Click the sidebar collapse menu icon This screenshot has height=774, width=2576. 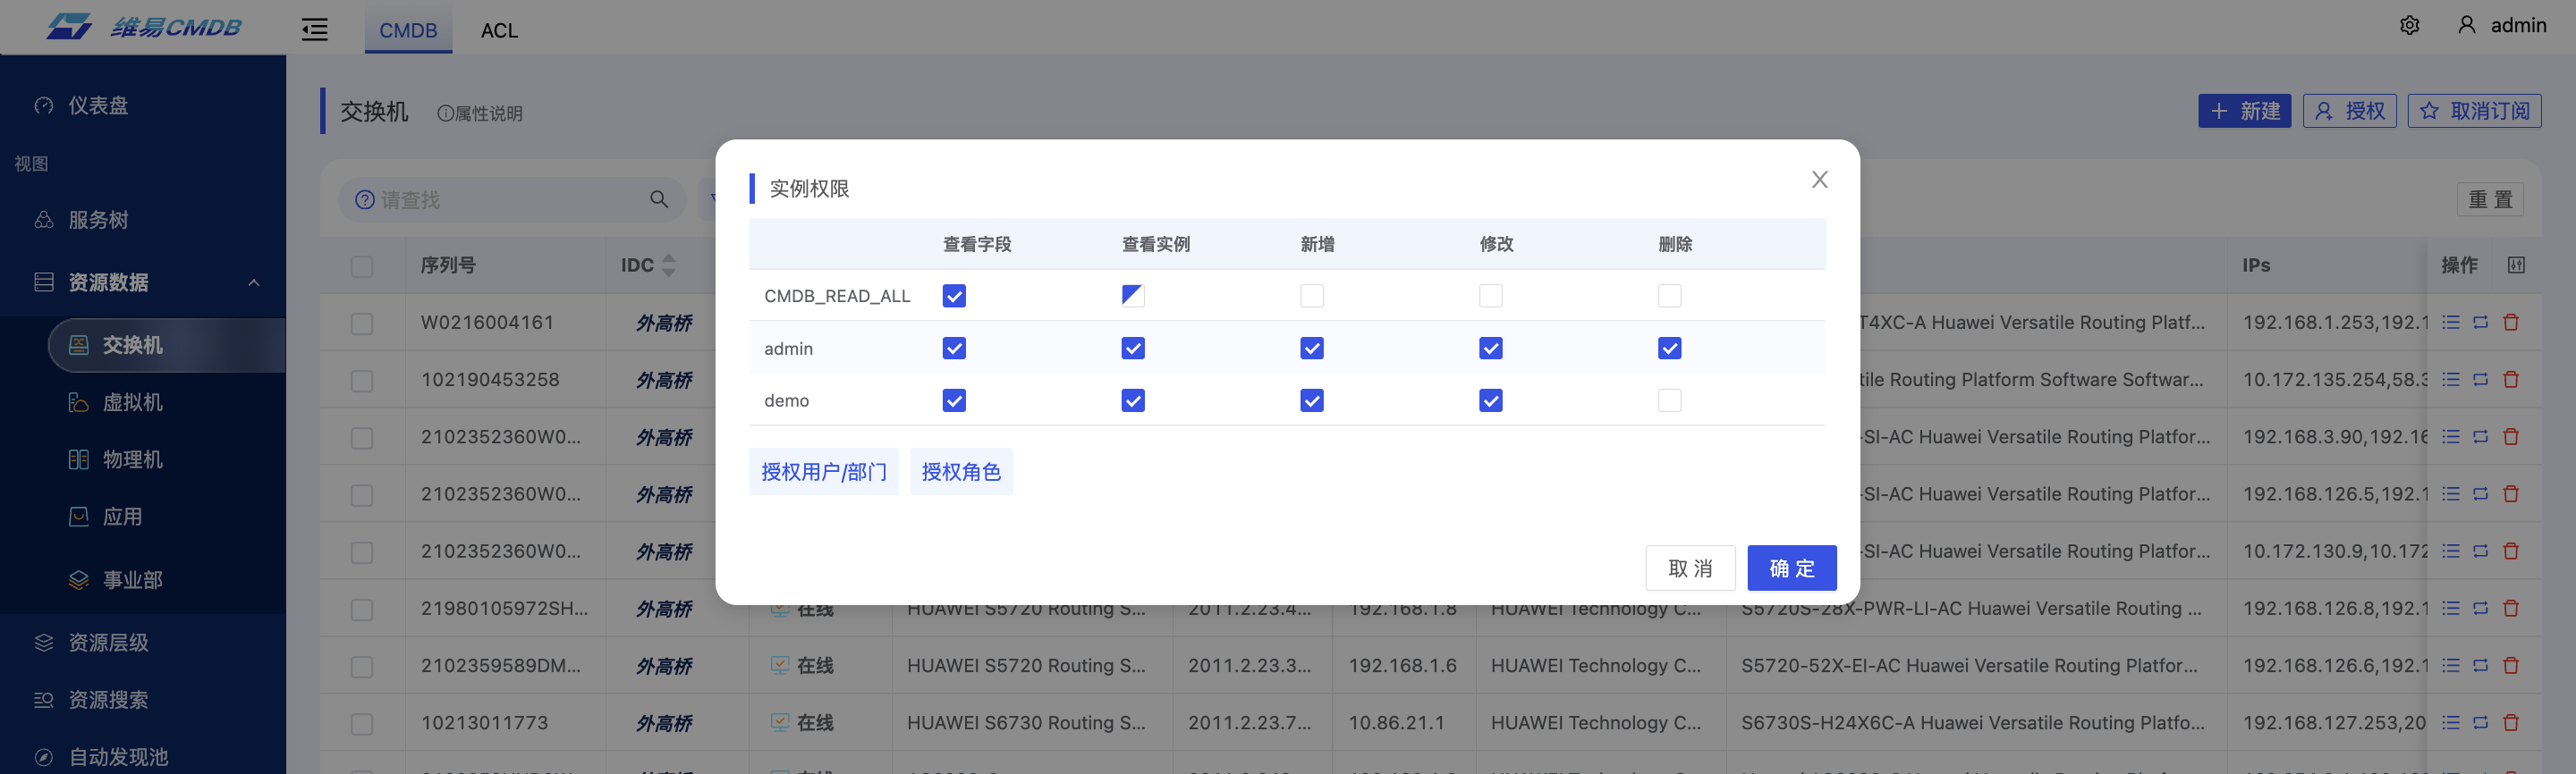coord(315,30)
